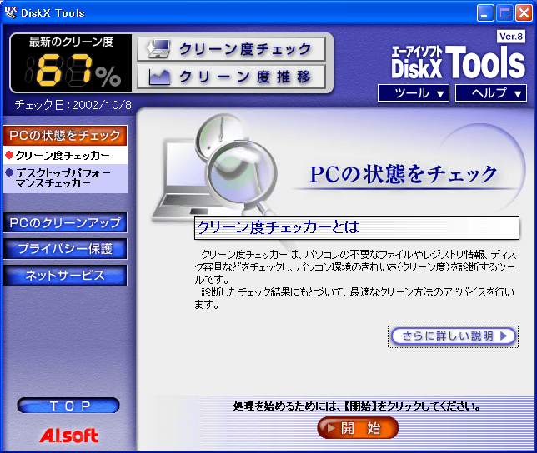
Task: Click the laptop icon on クリーン度チェック
Action: (159, 48)
